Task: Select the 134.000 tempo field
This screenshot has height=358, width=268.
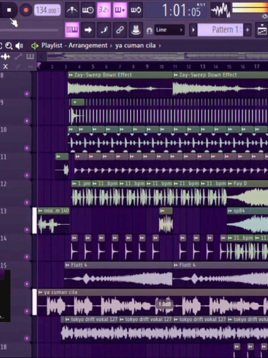Action: coord(47,10)
